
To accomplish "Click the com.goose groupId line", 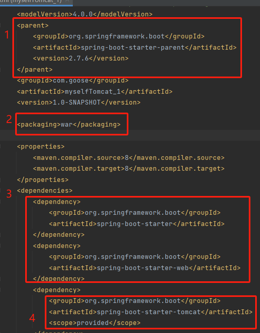I will pyautogui.click(x=73, y=81).
